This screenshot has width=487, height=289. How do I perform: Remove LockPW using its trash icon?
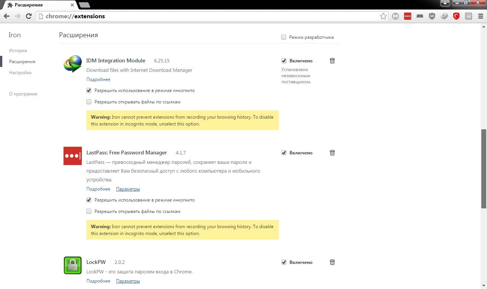(332, 262)
